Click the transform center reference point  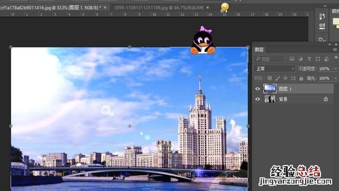point(129,126)
